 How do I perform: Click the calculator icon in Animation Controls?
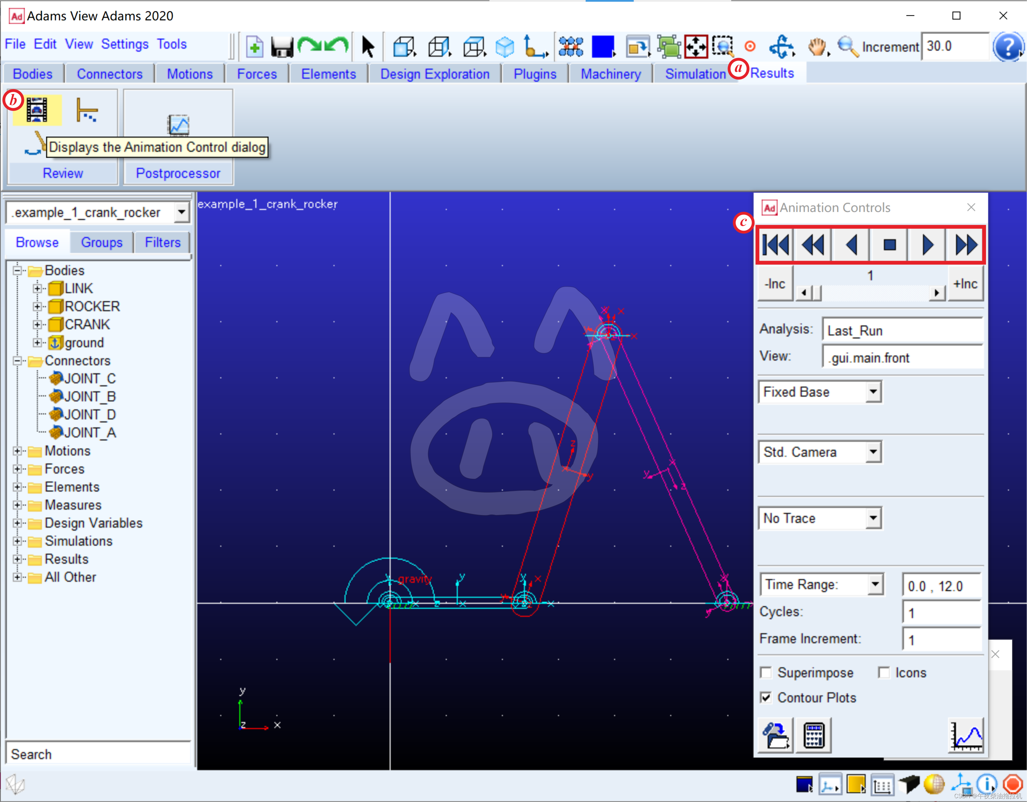pyautogui.click(x=813, y=735)
